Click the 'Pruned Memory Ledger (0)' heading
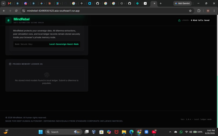The height and width of the screenshot is (136, 218). click(28, 64)
